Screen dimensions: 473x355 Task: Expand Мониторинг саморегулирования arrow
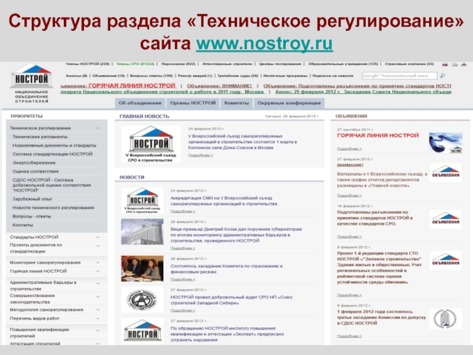(x=98, y=262)
